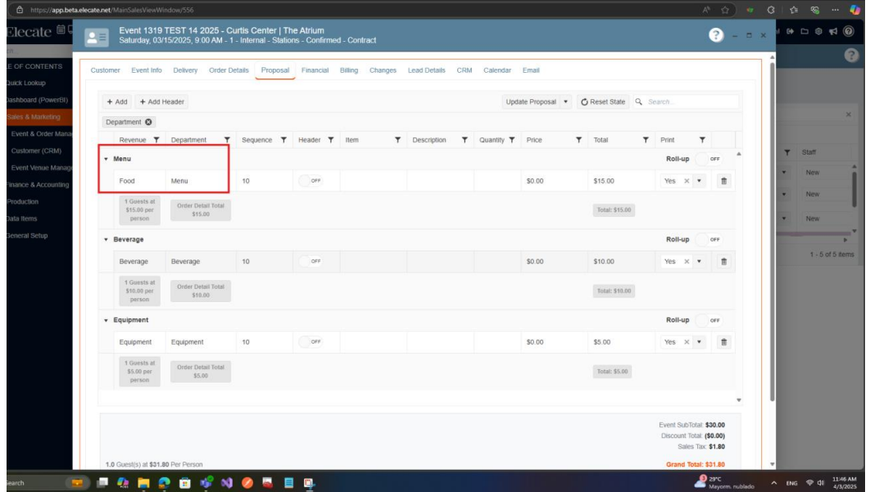Click the $15.00 Total cell on Food row

tap(621, 181)
